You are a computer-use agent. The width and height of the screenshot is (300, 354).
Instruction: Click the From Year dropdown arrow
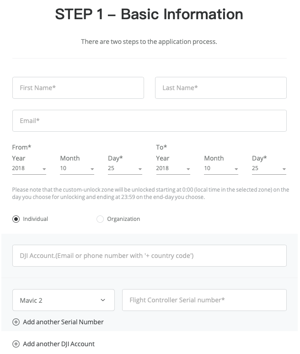click(x=44, y=169)
